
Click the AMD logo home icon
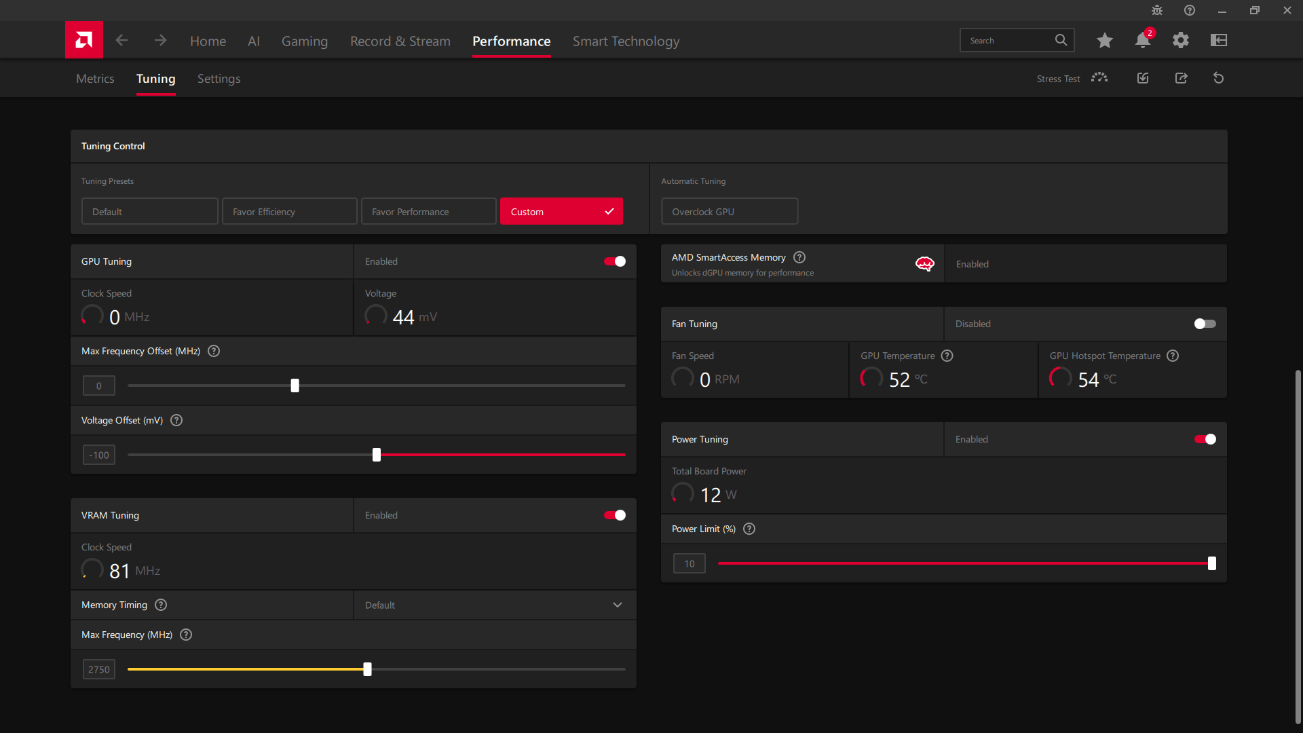point(84,40)
